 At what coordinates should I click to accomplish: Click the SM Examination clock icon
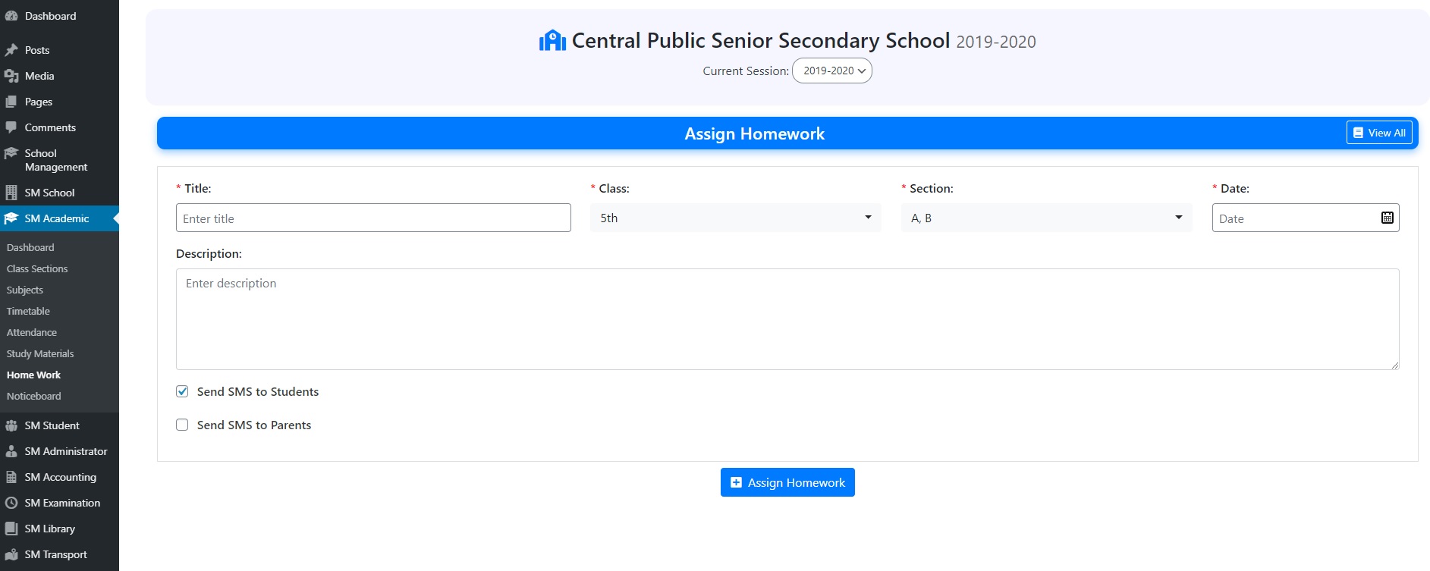[11, 503]
